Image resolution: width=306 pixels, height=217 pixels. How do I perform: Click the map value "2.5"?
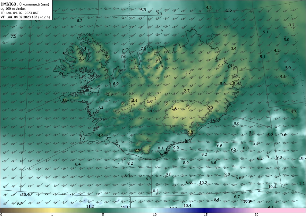click(158, 61)
